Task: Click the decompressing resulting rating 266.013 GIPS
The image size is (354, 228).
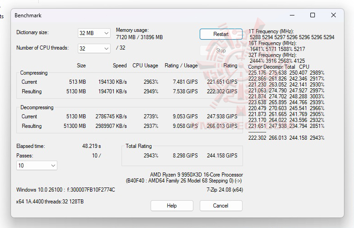Action: 222,126
